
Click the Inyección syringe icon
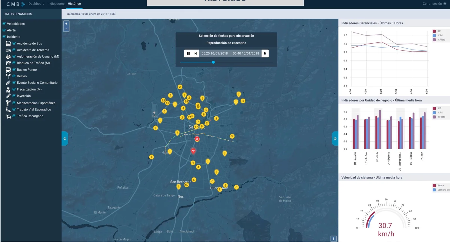8,96
